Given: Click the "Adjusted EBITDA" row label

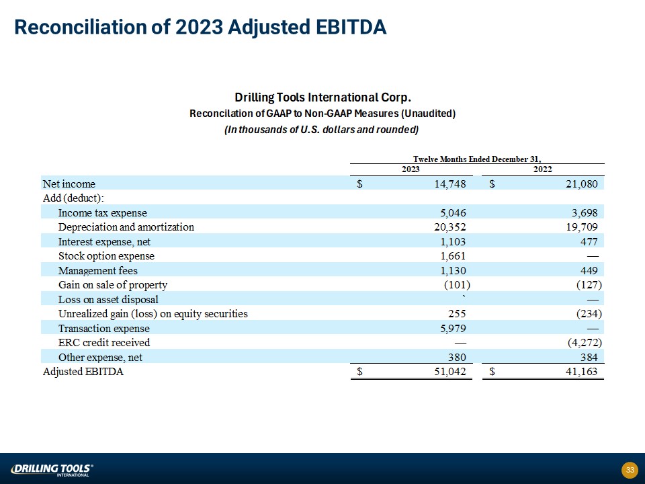Looking at the screenshot, I should click(x=83, y=372).
